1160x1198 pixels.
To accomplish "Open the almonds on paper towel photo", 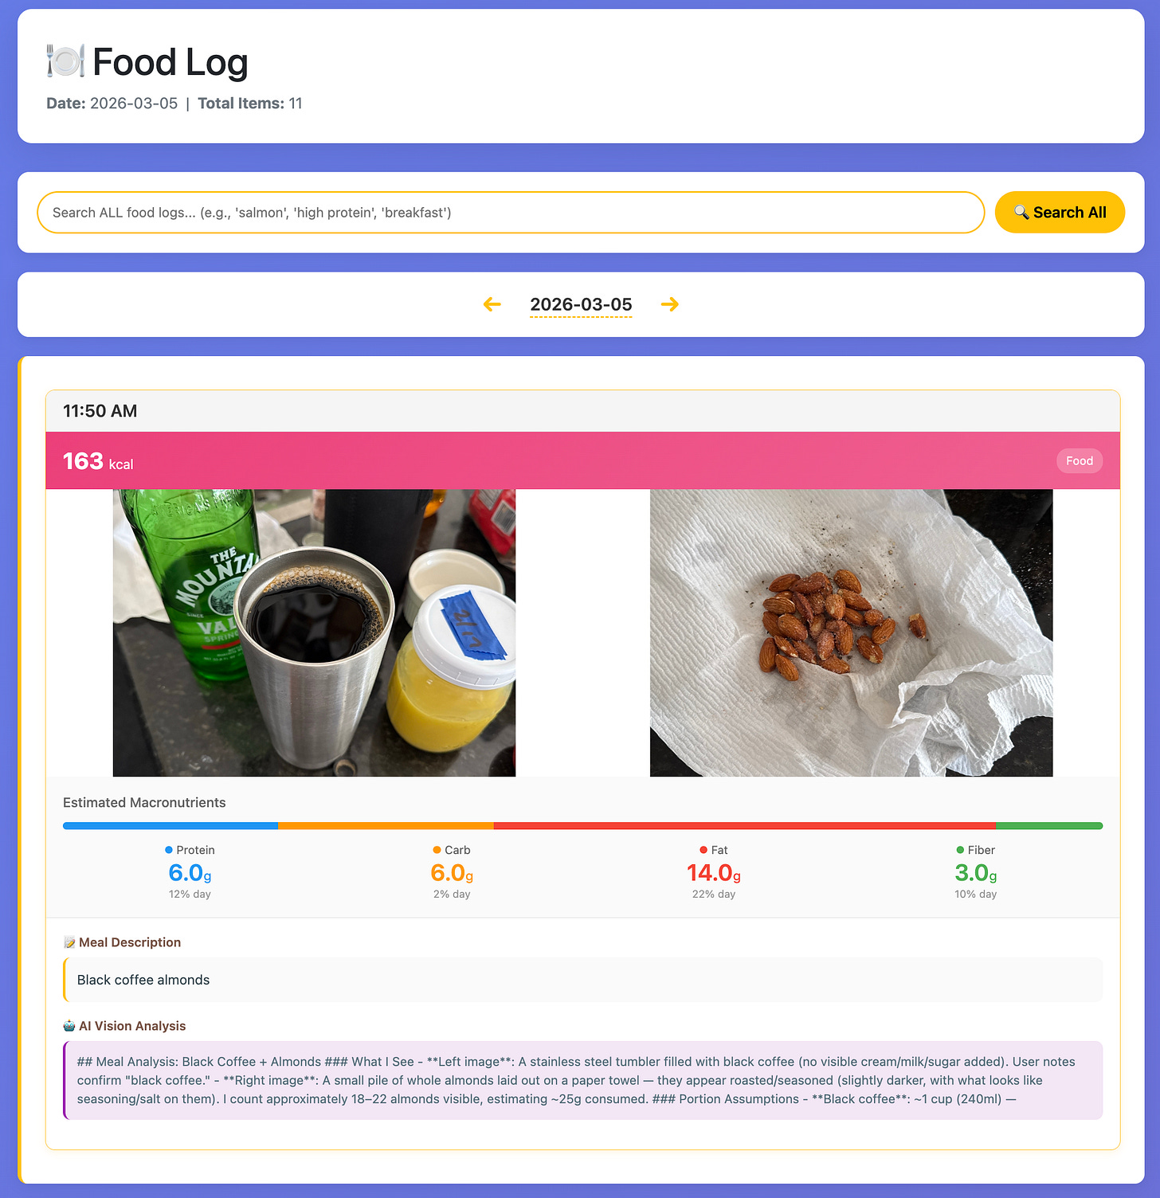I will pos(851,633).
